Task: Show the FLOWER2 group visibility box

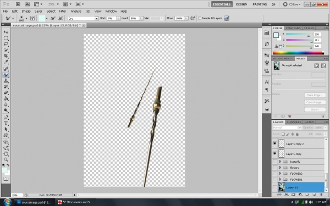Action: pyautogui.click(x=274, y=174)
